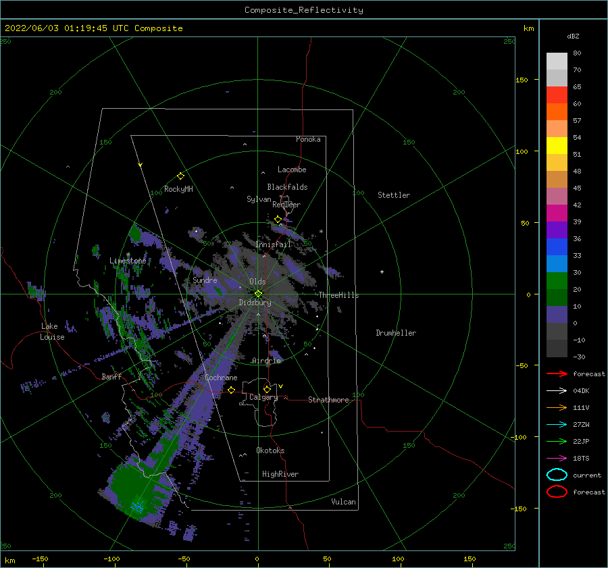This screenshot has height=568, width=608.
Task: Click the asterisk marker east of Innisfail
Action: pos(321,232)
